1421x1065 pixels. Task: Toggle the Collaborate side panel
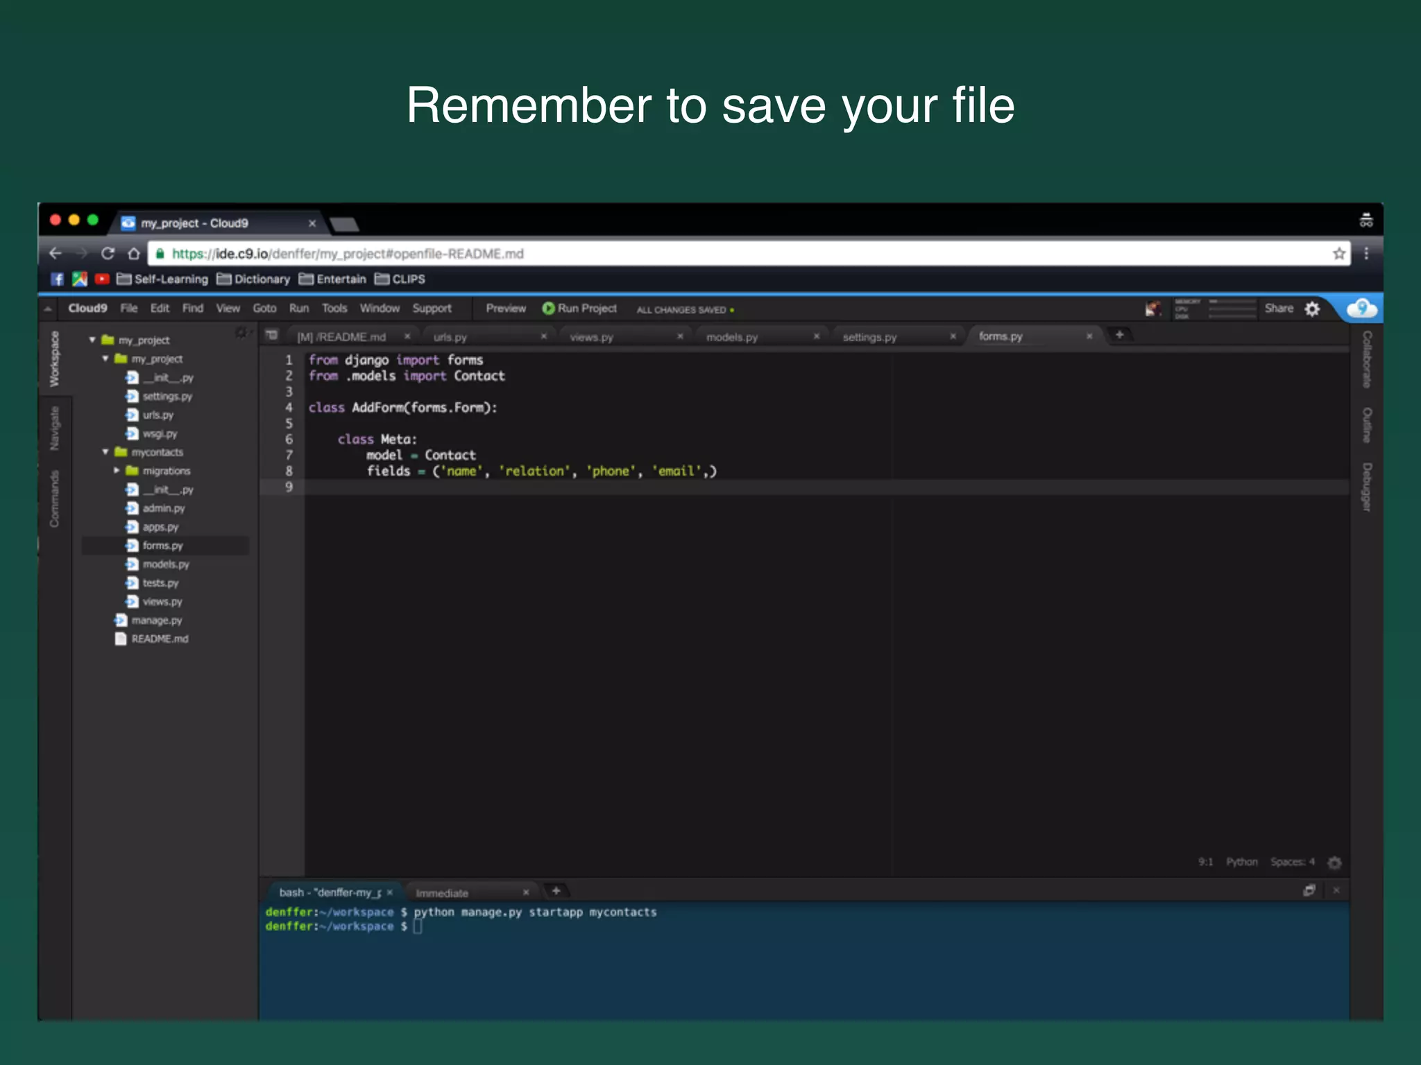(1366, 359)
